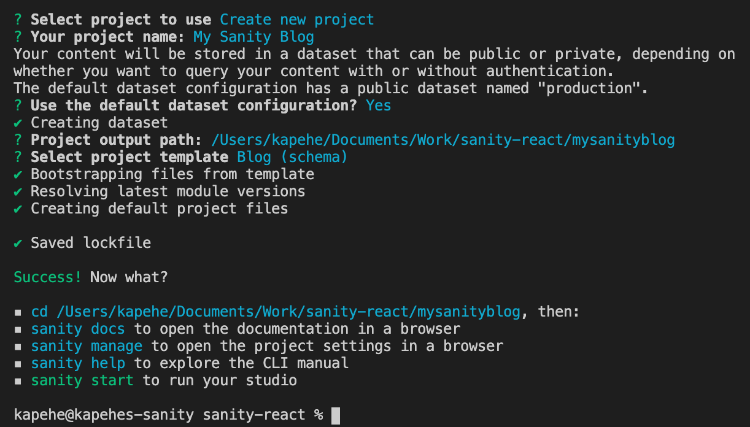
Task: Click the question mark before "Your project name"
Action: (x=17, y=36)
